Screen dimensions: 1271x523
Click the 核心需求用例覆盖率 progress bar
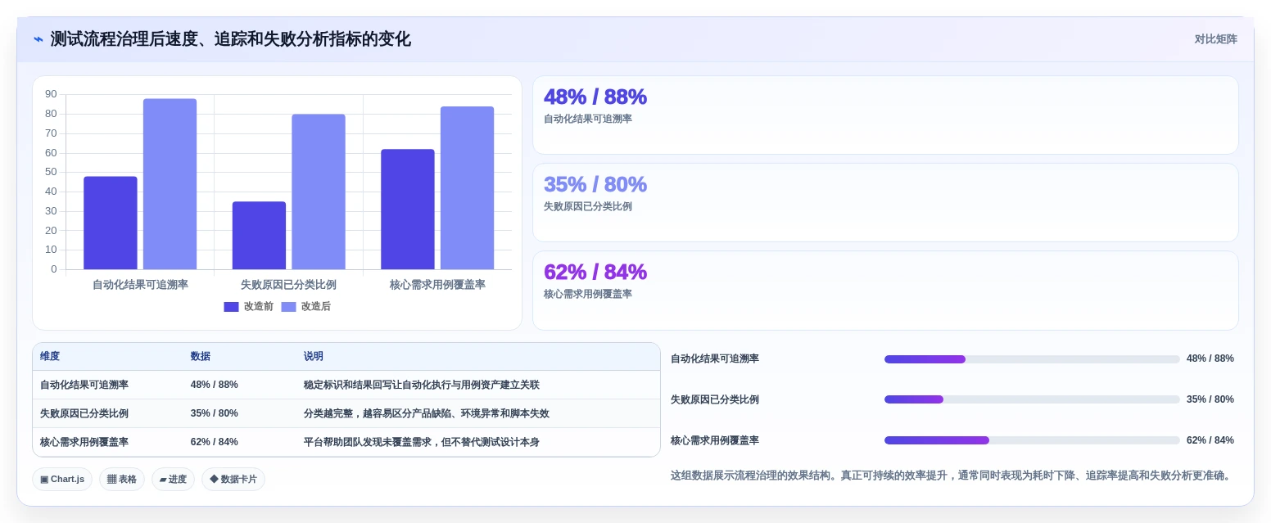click(x=1032, y=440)
